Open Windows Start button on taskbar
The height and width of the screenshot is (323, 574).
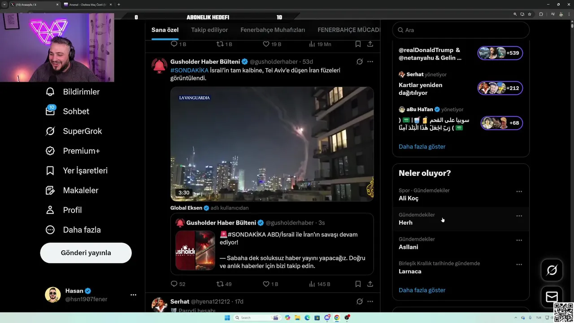point(227,318)
